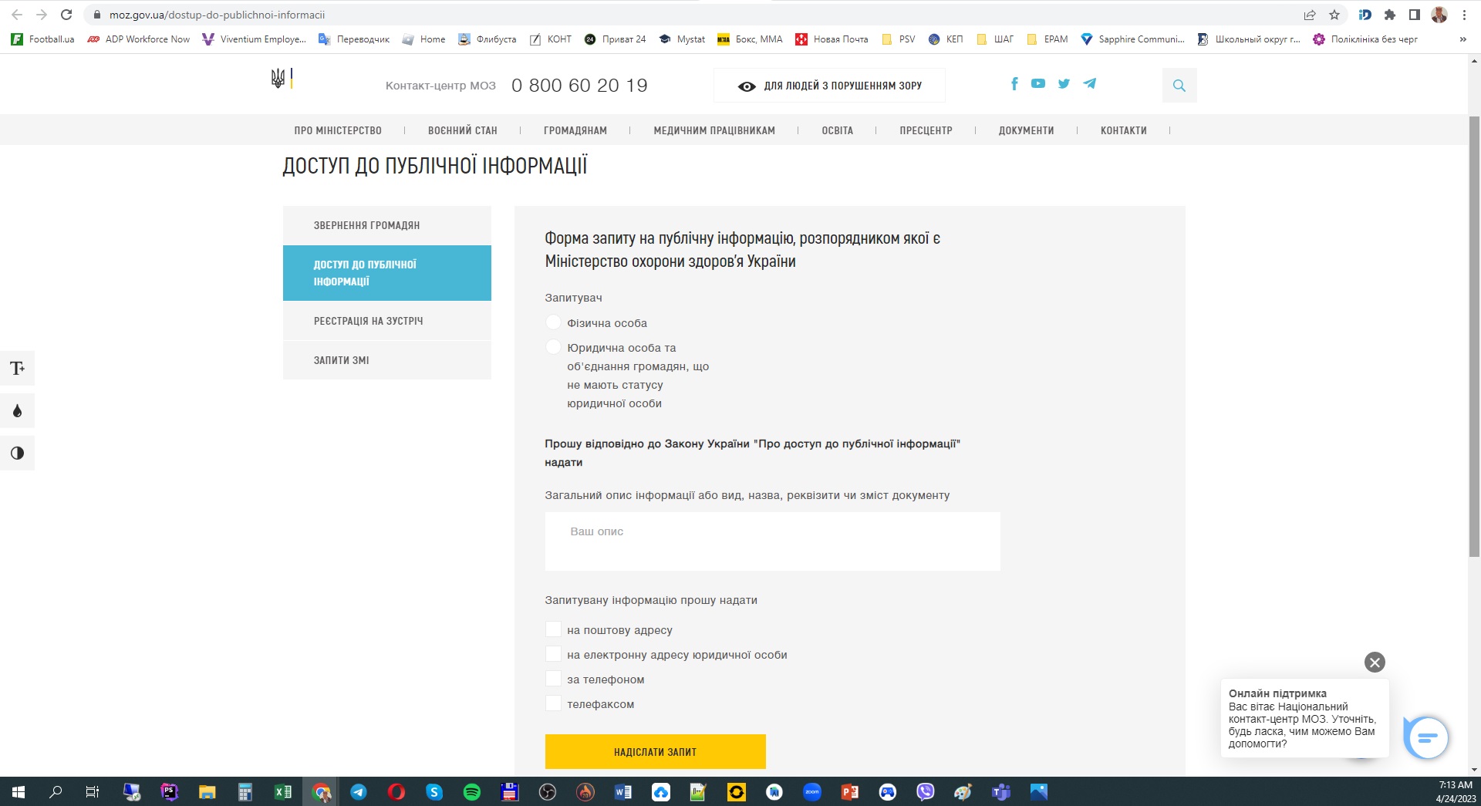Check the 'на поштову адресу' checkbox
Viewport: 1481px width, 806px height.
553,630
